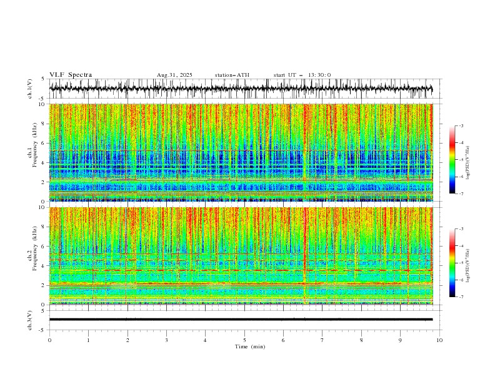Screen dimensions: 495x382
Task: Select the date text "Aug.31, 2025"
Action: tap(174, 75)
